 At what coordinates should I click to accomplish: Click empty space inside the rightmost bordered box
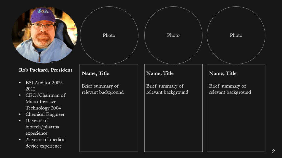pyautogui.click(x=236, y=123)
